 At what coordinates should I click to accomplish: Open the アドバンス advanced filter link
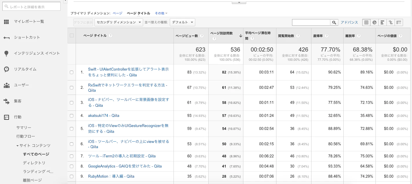tap(349, 22)
